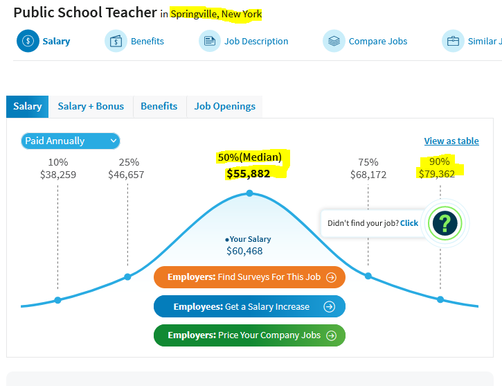The image size is (502, 386).
Task: Click the View as table link
Action: coord(451,141)
